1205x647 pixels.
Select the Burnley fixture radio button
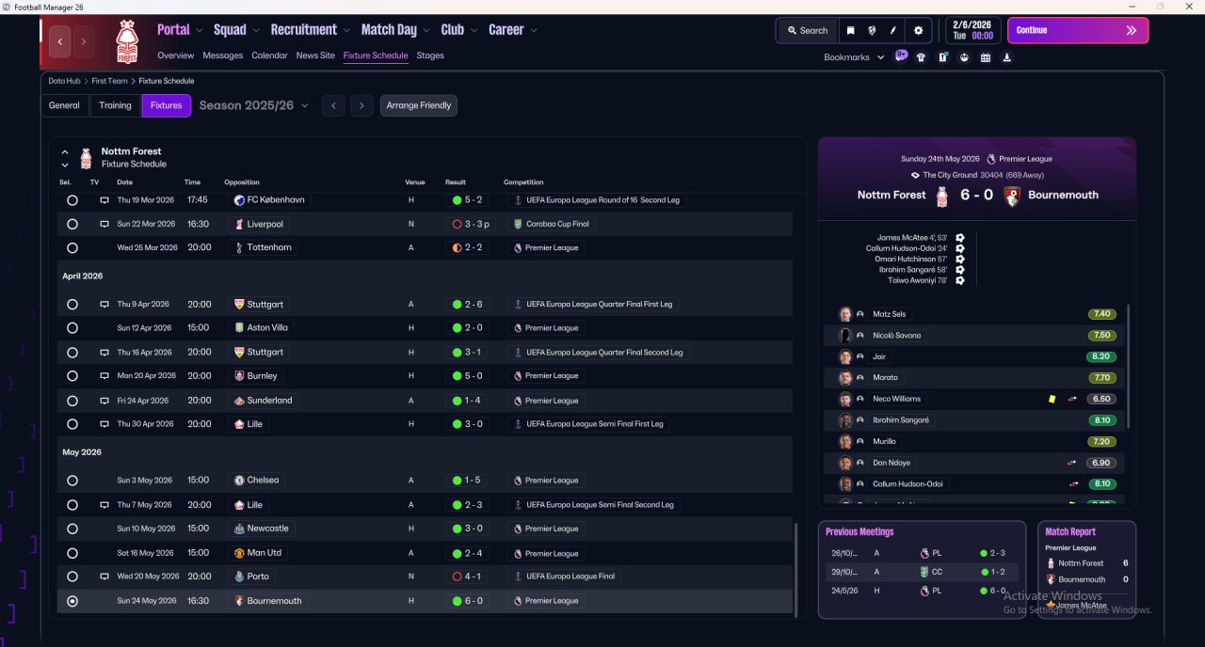pyautogui.click(x=72, y=376)
